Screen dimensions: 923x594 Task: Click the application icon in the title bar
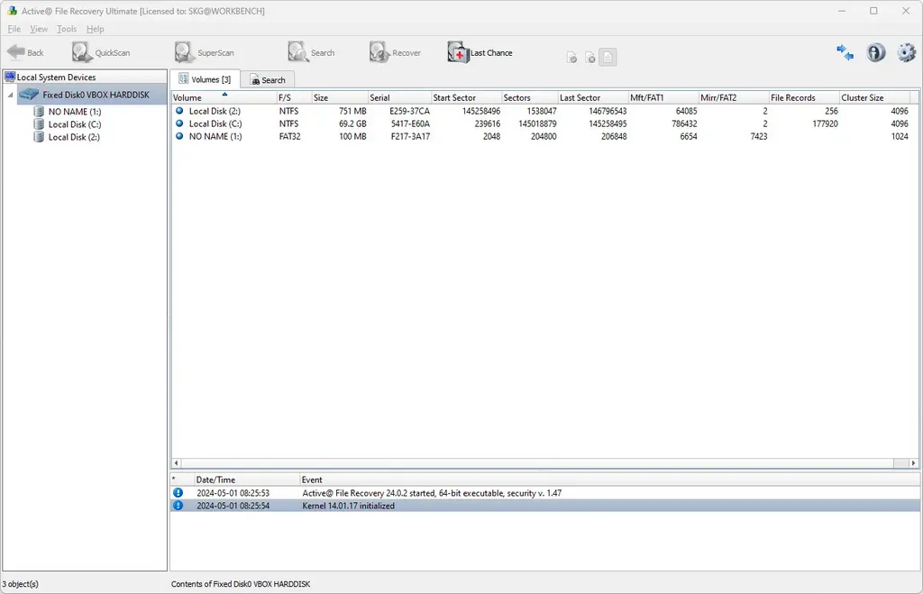(x=12, y=11)
